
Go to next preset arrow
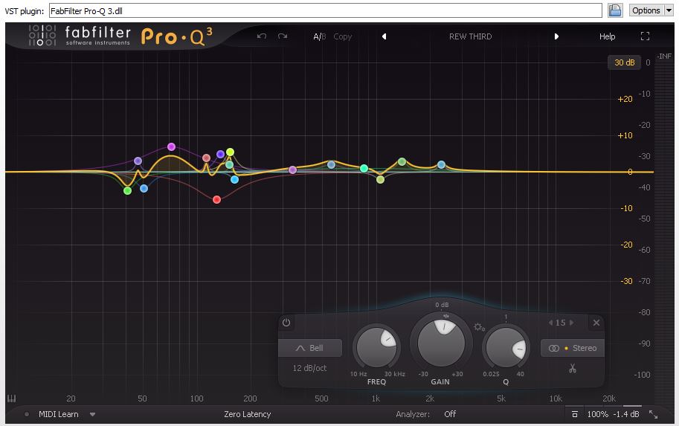tap(556, 36)
